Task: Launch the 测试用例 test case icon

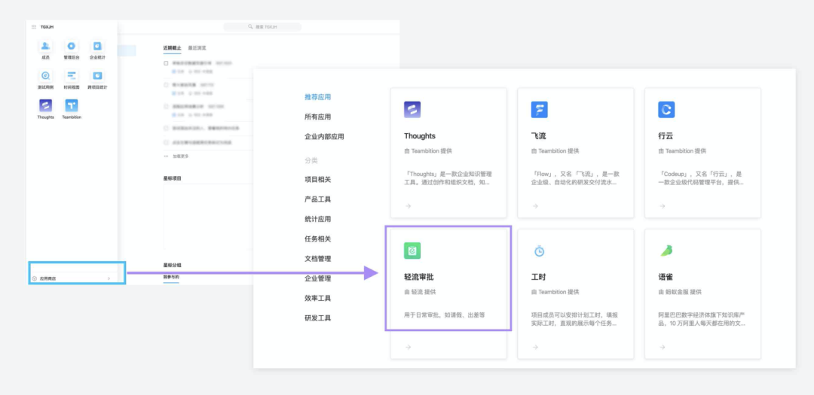Action: click(46, 76)
